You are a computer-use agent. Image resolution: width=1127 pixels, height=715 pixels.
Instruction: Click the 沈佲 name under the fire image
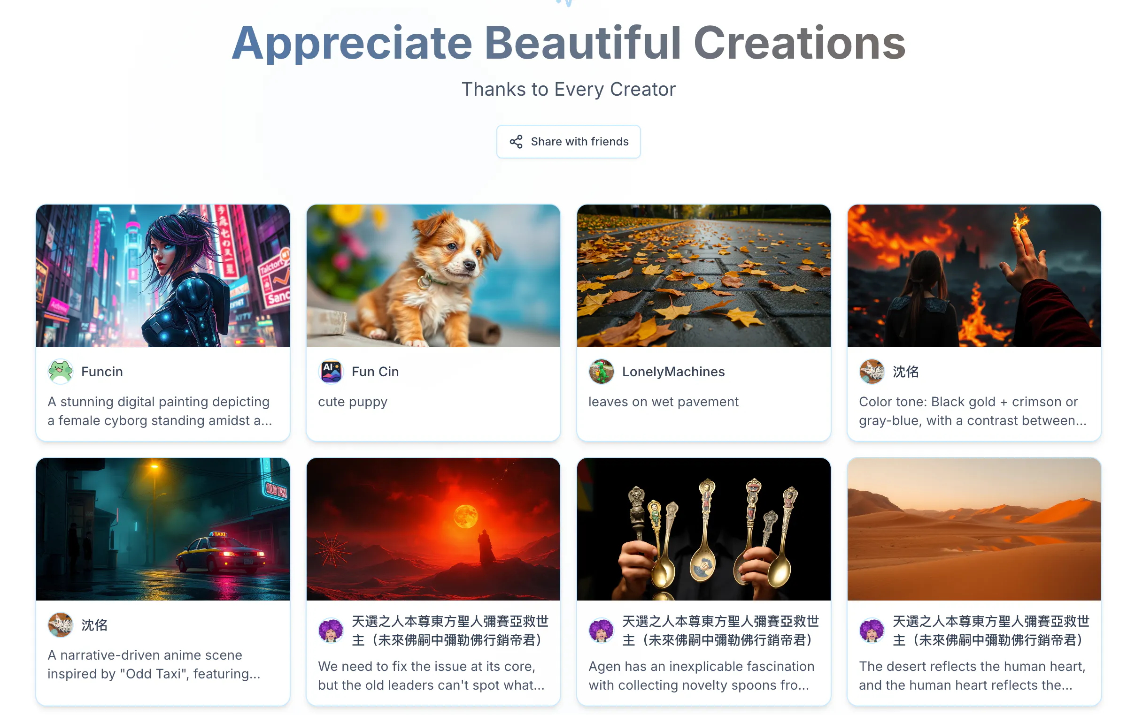pyautogui.click(x=906, y=372)
